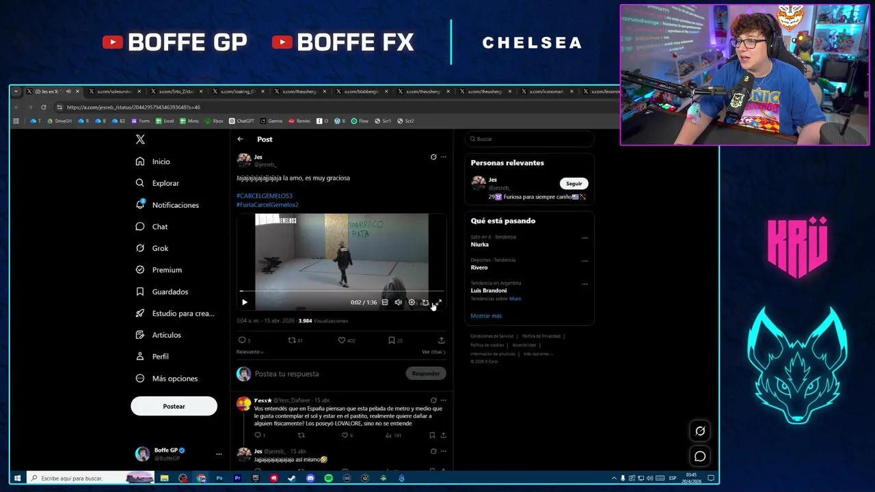Click the browser address bar URL
This screenshot has width=875, height=492.
pyautogui.click(x=133, y=107)
